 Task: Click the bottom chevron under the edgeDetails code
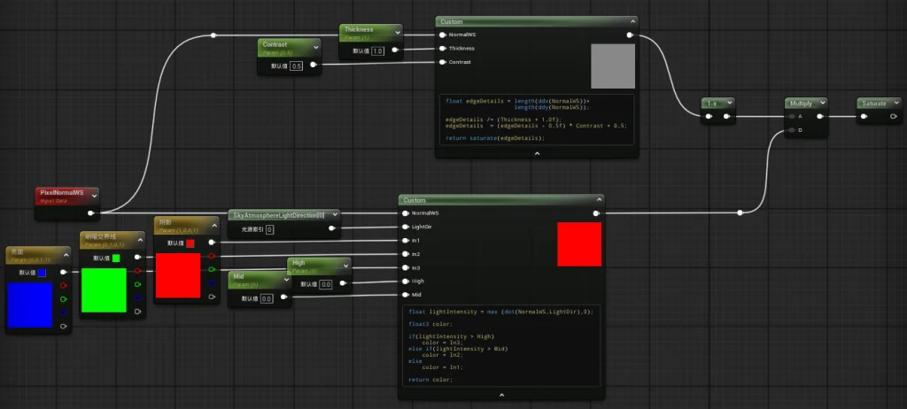537,153
